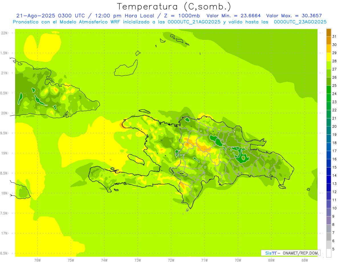Select the '8.5N' latitude axis label
Screen dimensions: 342x264
[4, 173]
